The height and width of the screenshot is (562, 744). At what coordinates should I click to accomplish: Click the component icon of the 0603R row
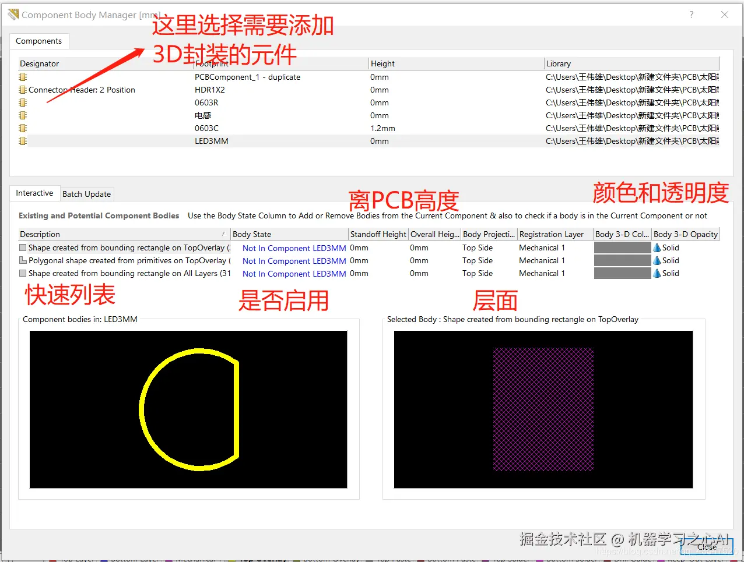23,102
